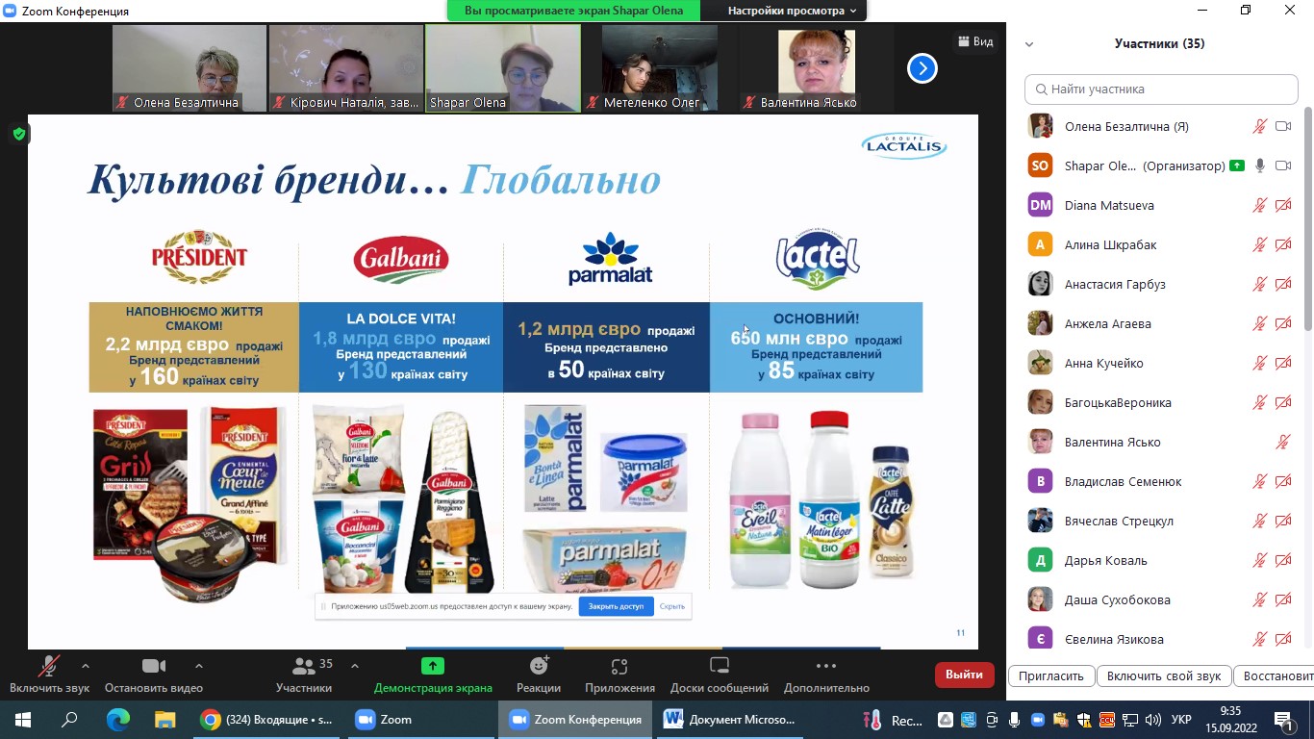Select the Метеленко Олег video thumbnail
The image size is (1314, 739).
660,68
